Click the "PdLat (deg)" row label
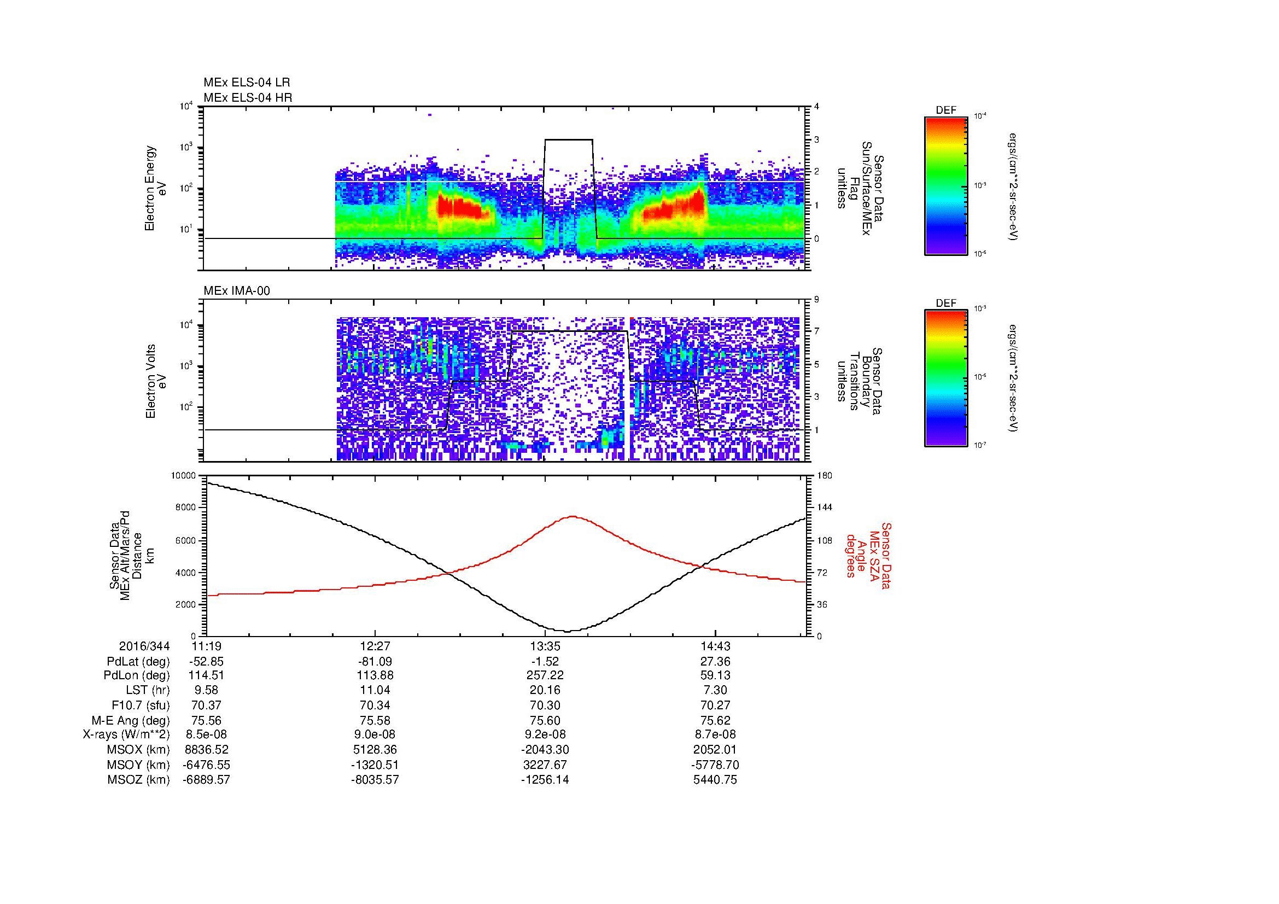 [138, 662]
